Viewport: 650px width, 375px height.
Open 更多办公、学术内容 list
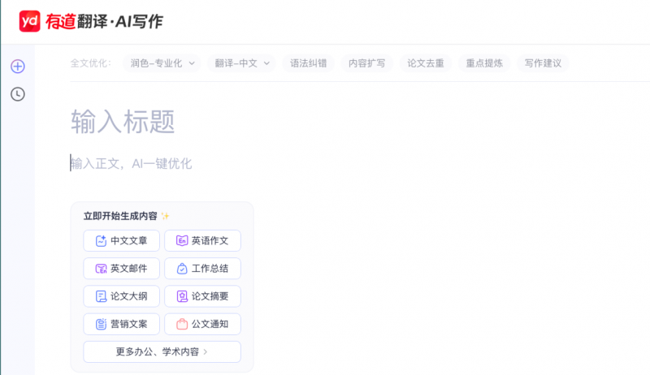coord(162,351)
